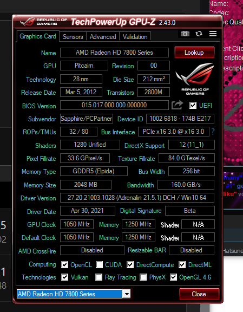Toggle the CUDA checkbox
243x312 pixels.
click(99, 265)
